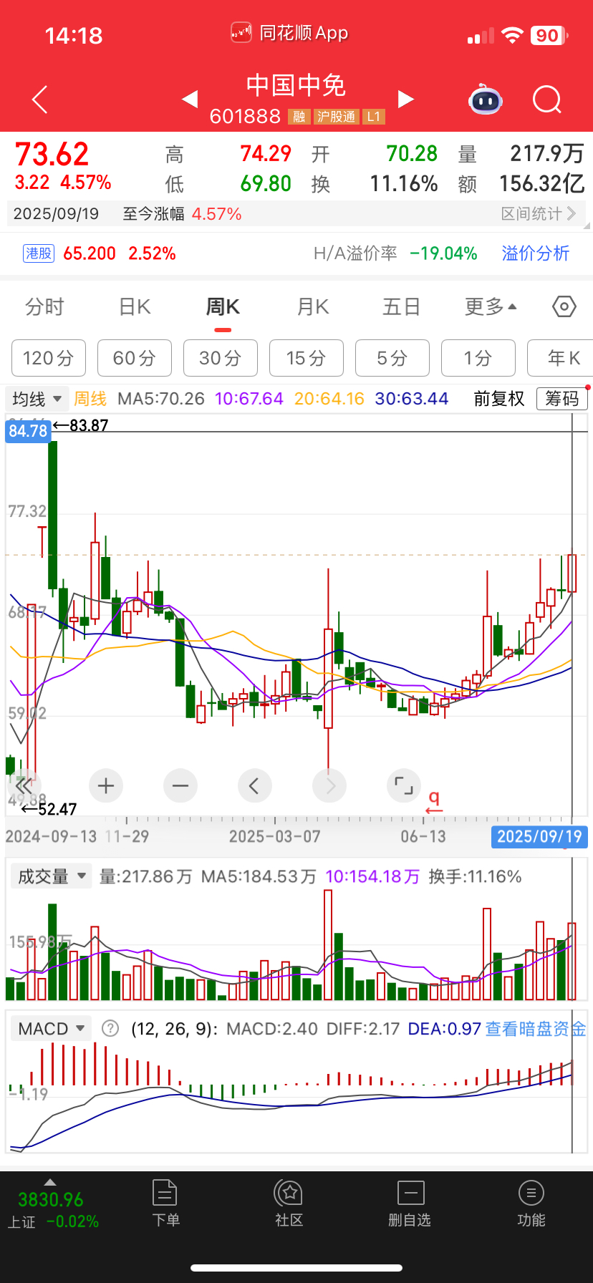Zoom out chart with minus button
This screenshot has height=1283, width=593.
click(x=180, y=786)
